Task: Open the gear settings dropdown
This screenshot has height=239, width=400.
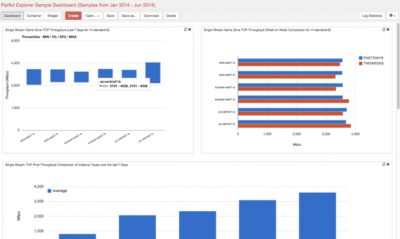Action: point(392,16)
